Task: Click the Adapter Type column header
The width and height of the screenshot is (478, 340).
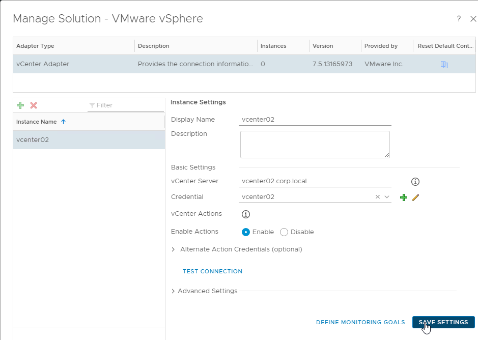Action: click(73, 46)
